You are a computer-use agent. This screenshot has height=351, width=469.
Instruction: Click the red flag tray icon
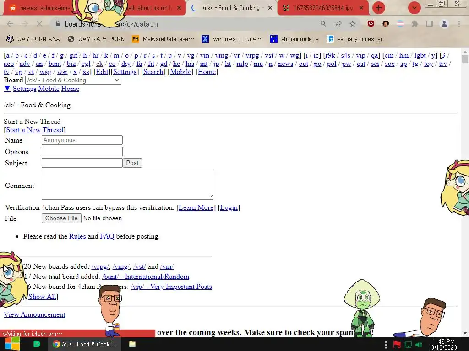(x=397, y=345)
